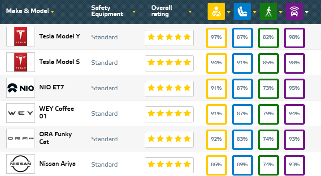Image resolution: width=321 pixels, height=176 pixels.
Task: Expand the Overall rating sort arrow
Action: 190,12
